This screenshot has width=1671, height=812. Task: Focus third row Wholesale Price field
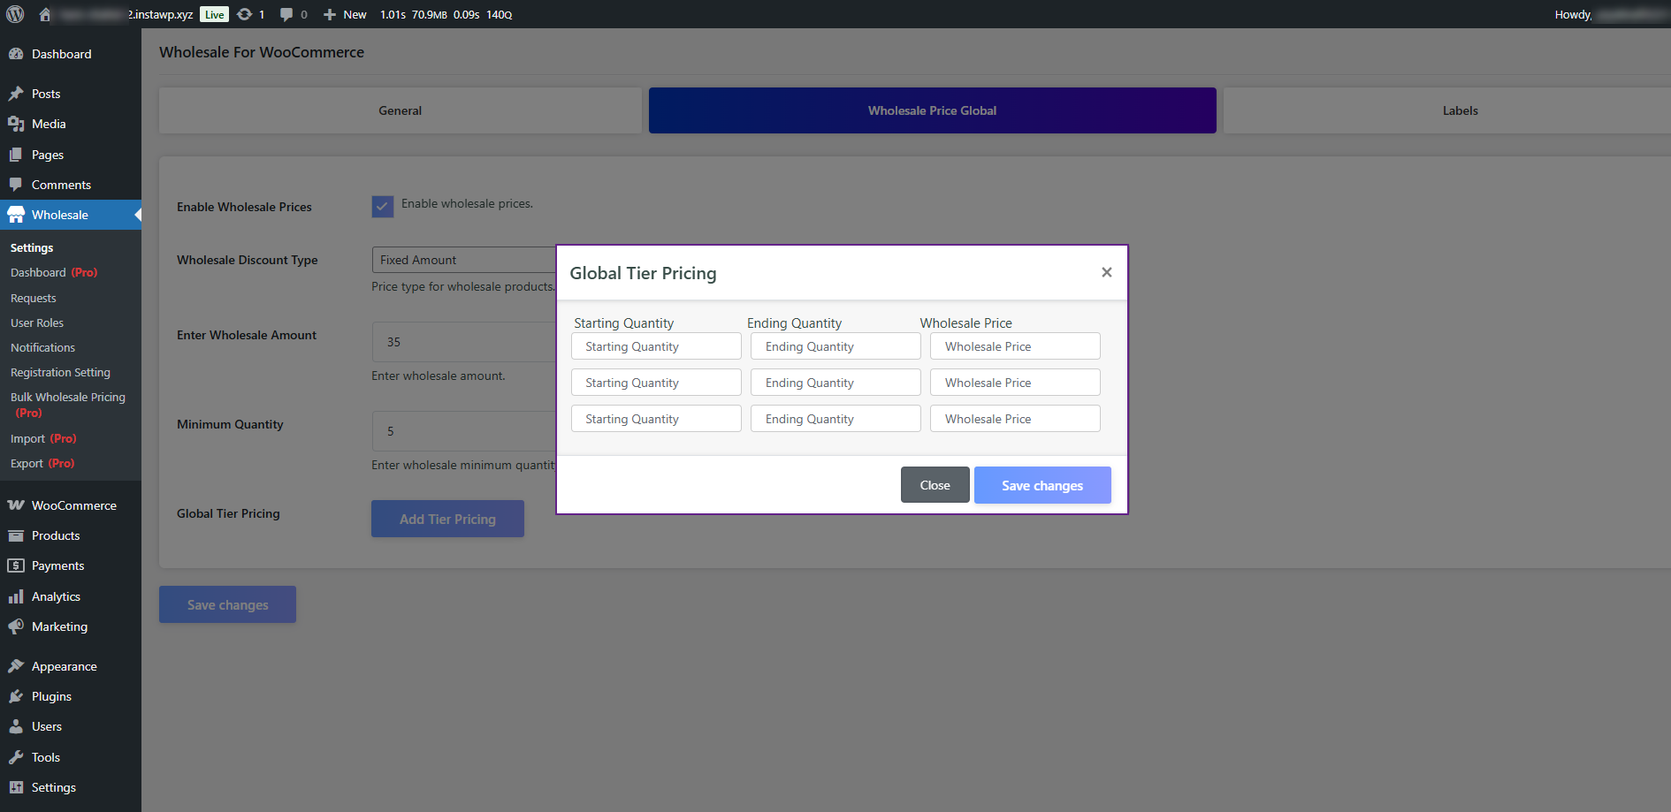(x=1015, y=419)
